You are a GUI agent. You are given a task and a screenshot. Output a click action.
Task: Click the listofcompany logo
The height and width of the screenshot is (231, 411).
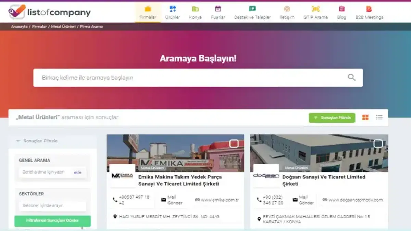(50, 12)
